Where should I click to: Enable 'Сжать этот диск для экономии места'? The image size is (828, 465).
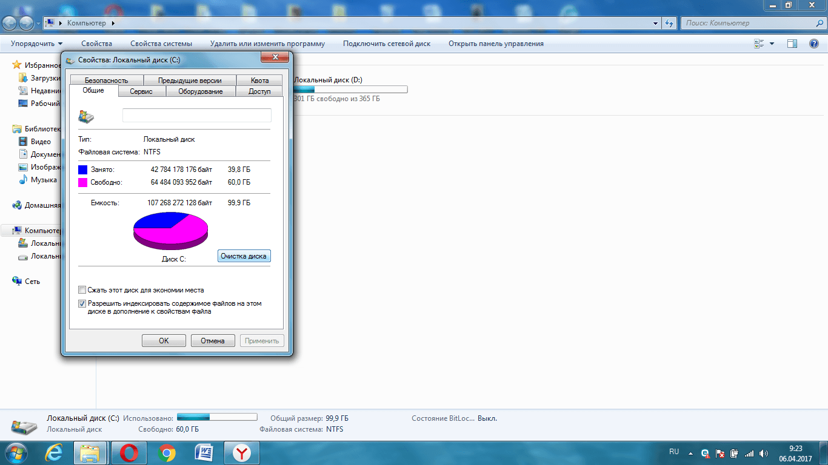[x=82, y=290]
